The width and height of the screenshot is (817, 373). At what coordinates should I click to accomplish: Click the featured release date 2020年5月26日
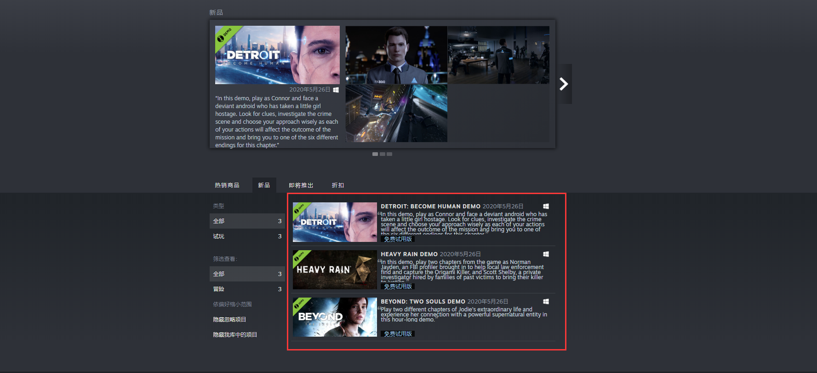(x=310, y=90)
